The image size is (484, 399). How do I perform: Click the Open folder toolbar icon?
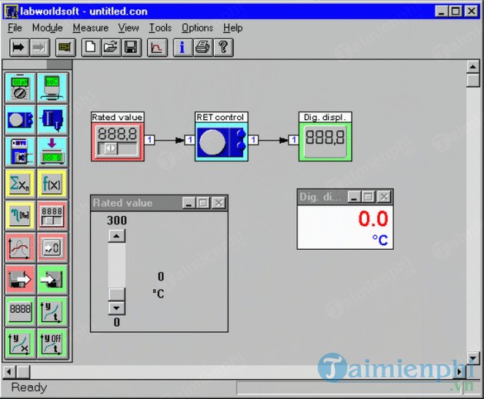111,47
